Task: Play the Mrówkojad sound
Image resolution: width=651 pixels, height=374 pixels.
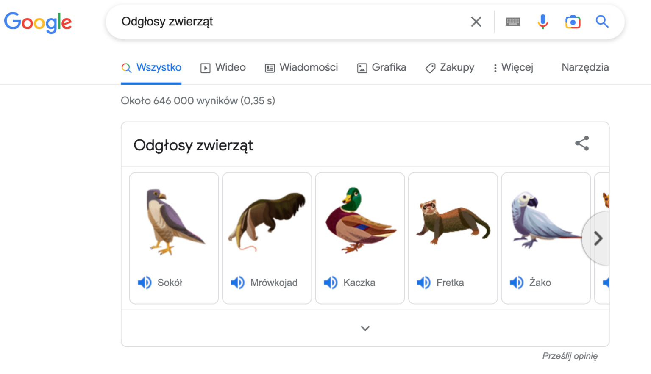Action: 238,283
